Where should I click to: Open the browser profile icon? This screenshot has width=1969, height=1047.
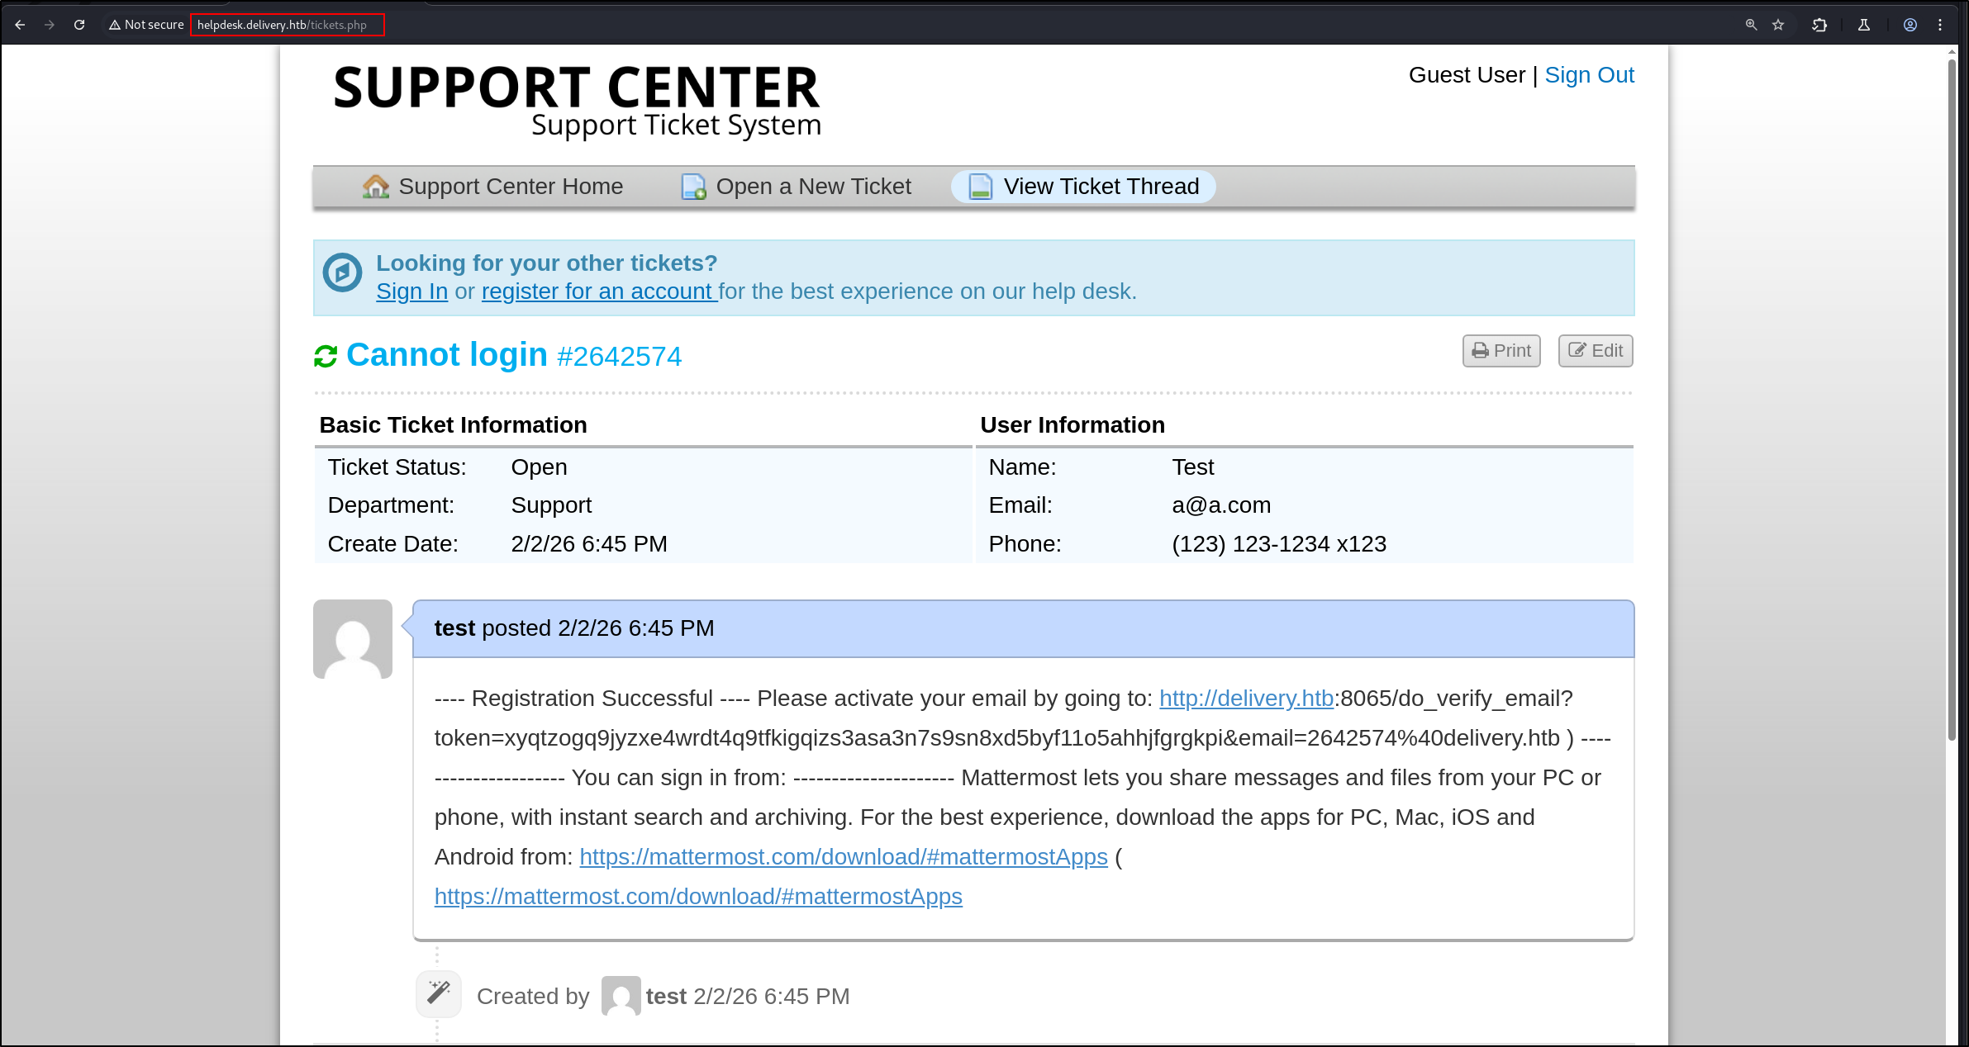click(1910, 25)
